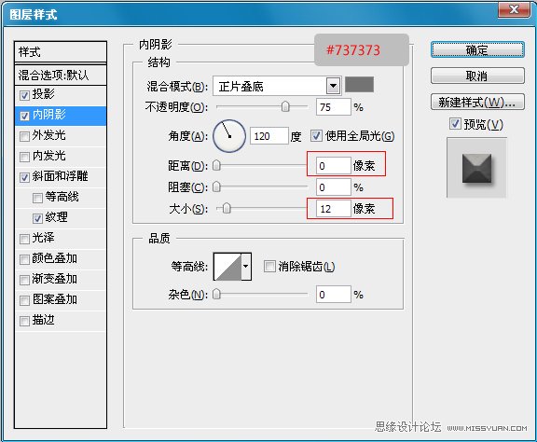
Task: Click the 大小 slider handle
Action: 226,208
